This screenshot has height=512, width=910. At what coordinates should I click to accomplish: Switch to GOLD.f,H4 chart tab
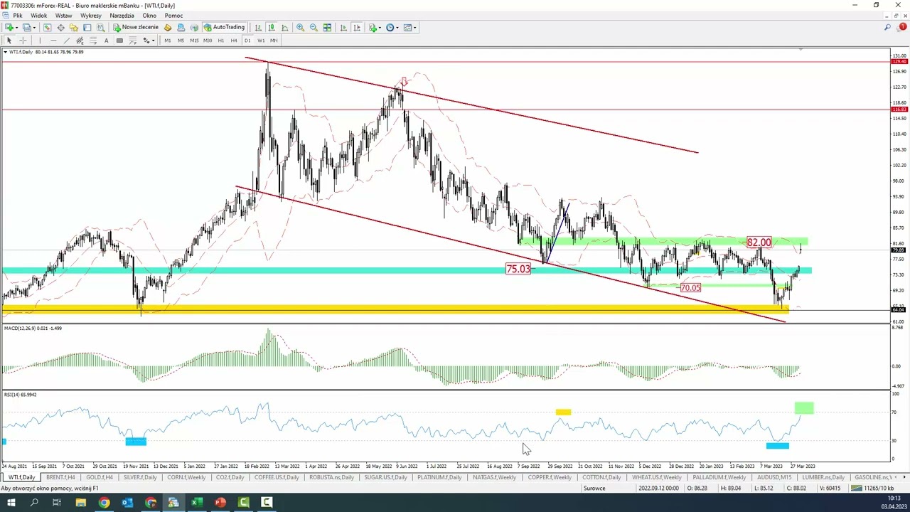coord(100,477)
